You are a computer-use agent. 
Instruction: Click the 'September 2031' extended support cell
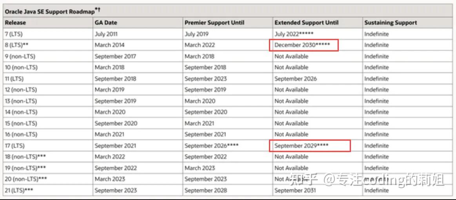(296, 191)
